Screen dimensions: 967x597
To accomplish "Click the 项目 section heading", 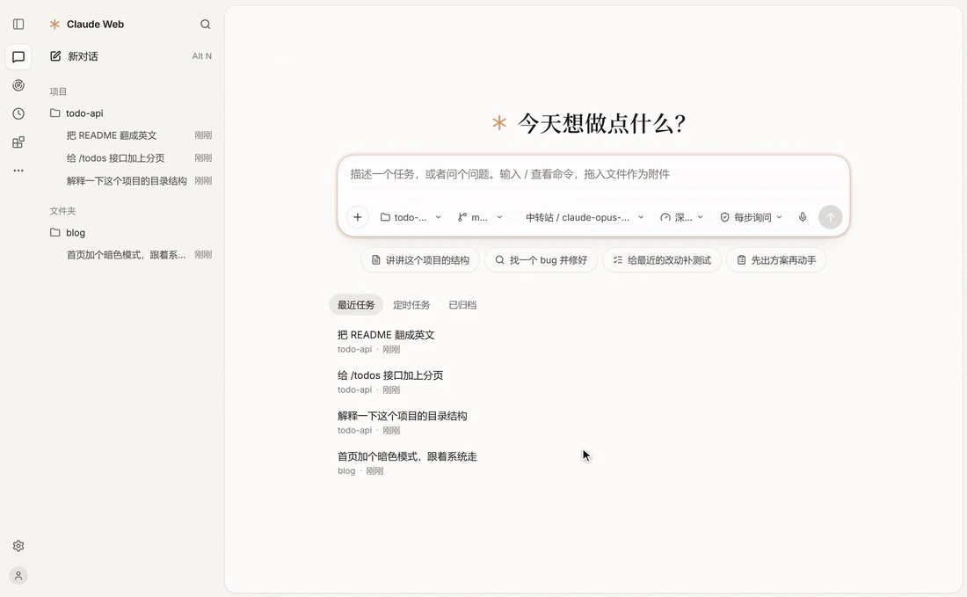I will click(x=58, y=91).
